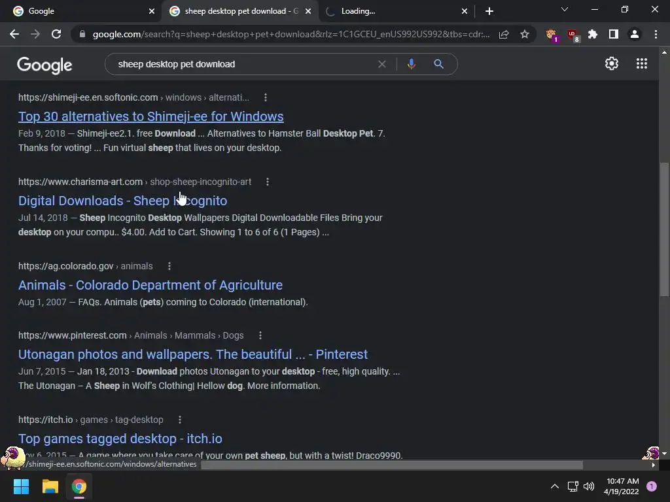
Task: Show hidden system tray icons
Action: tap(555, 486)
